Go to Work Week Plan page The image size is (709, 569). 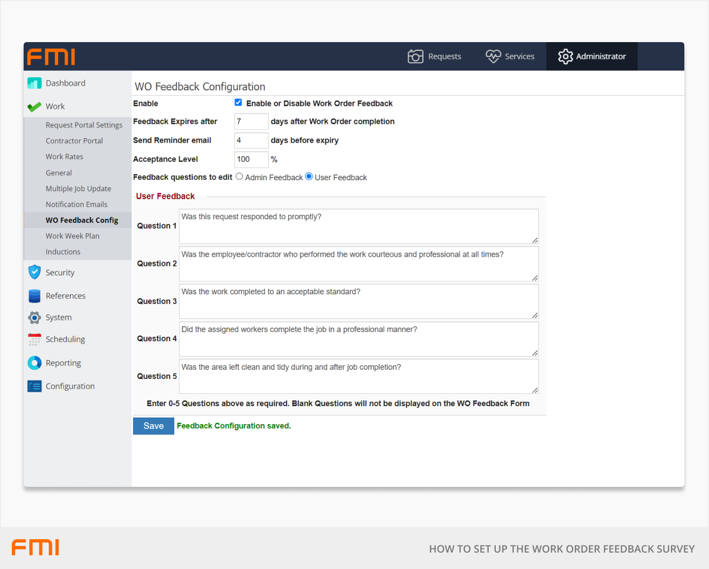tap(72, 236)
